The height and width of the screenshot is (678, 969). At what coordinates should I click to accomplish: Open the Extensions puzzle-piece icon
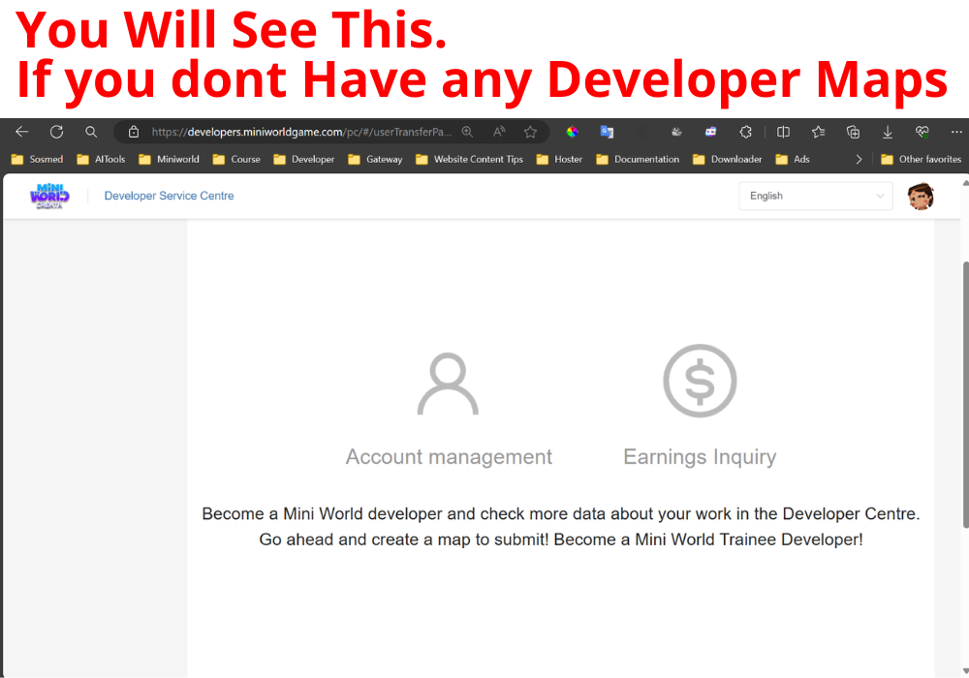pyautogui.click(x=746, y=132)
